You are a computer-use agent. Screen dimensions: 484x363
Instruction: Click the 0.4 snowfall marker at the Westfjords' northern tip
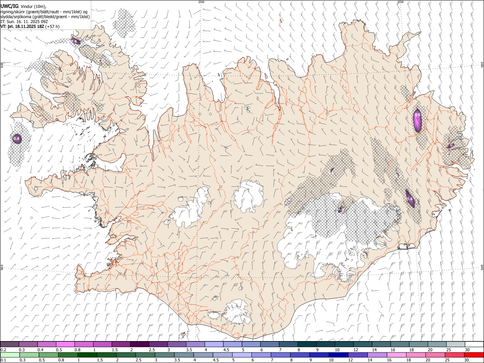pos(75,41)
